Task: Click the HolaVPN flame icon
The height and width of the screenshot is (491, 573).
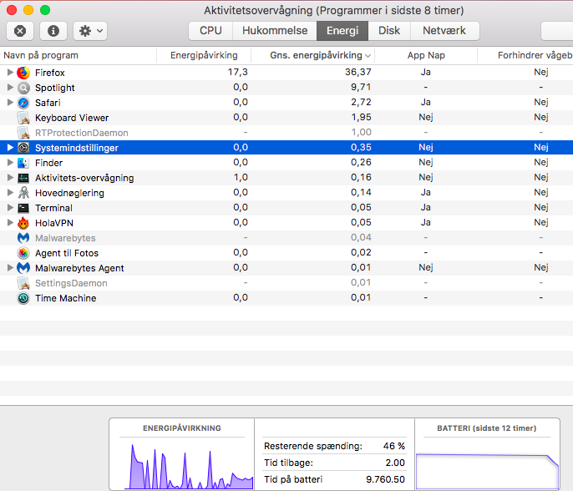Action: click(23, 223)
